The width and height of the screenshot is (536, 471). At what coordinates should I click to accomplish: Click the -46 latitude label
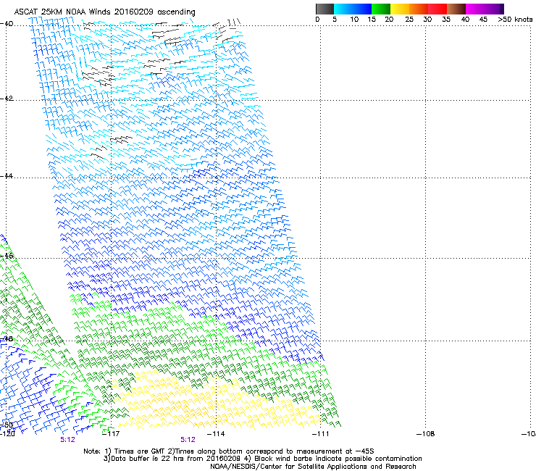(7, 256)
